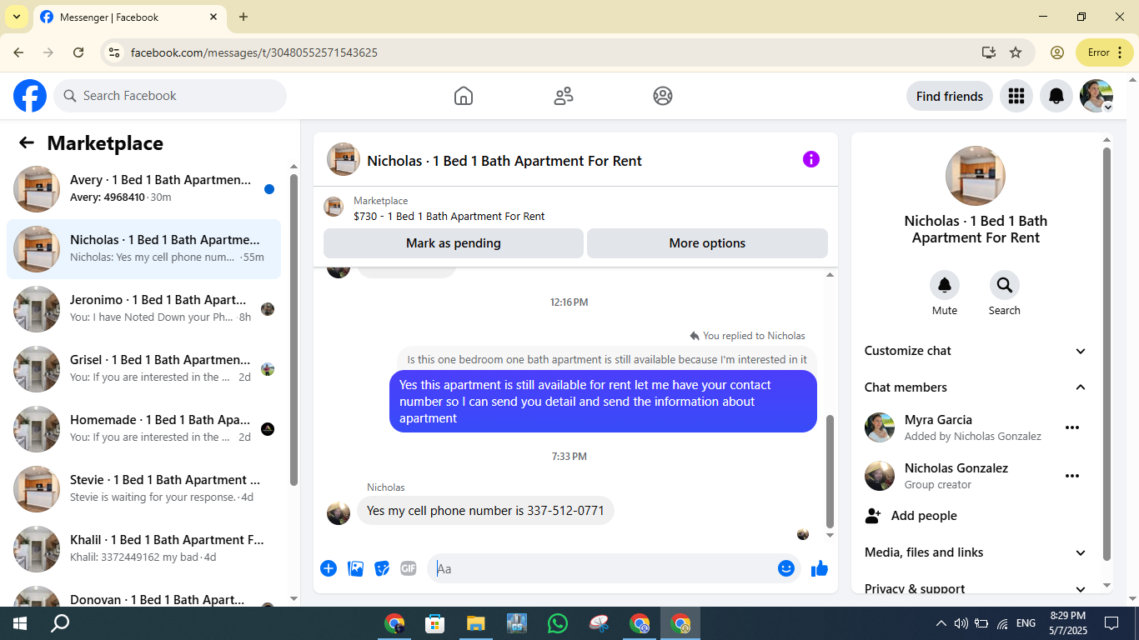Attach a photo with the image icon
This screenshot has width=1139, height=640.
point(355,568)
